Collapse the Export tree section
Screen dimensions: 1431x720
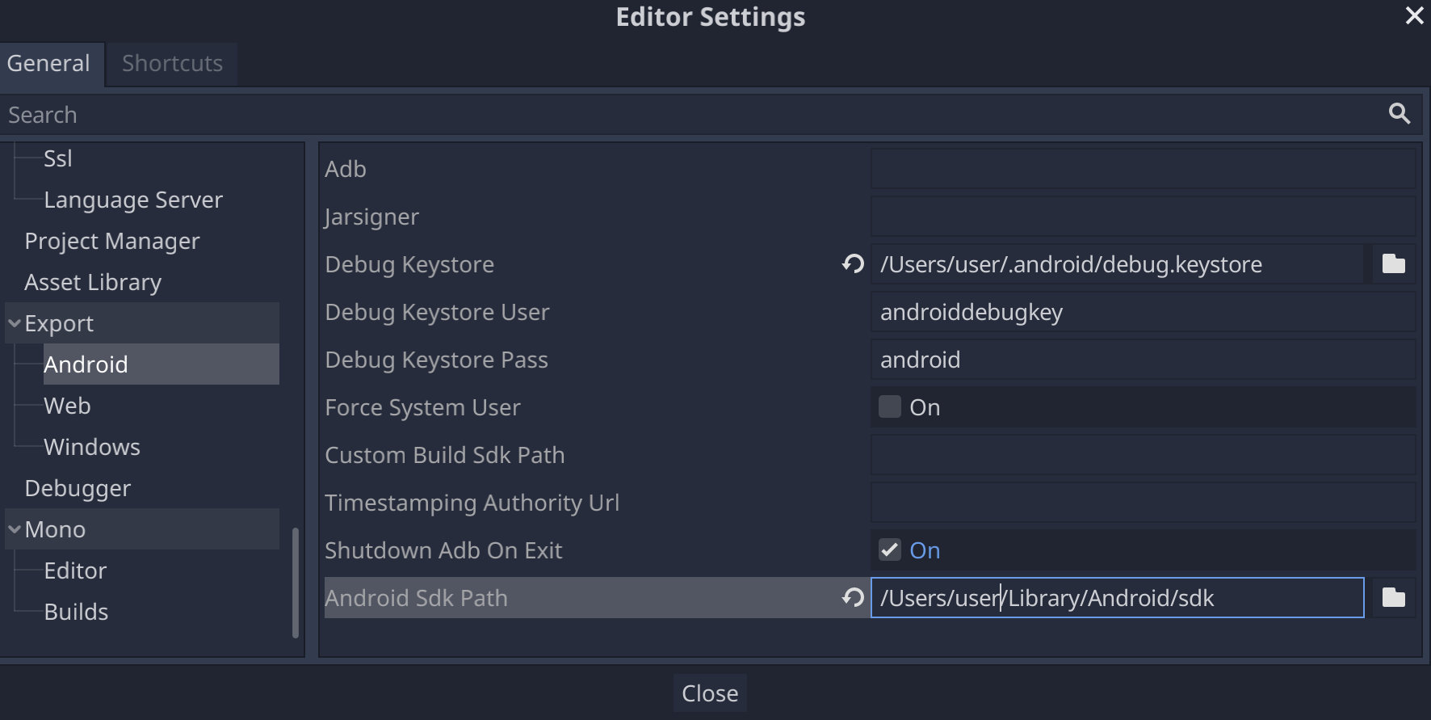click(x=15, y=323)
